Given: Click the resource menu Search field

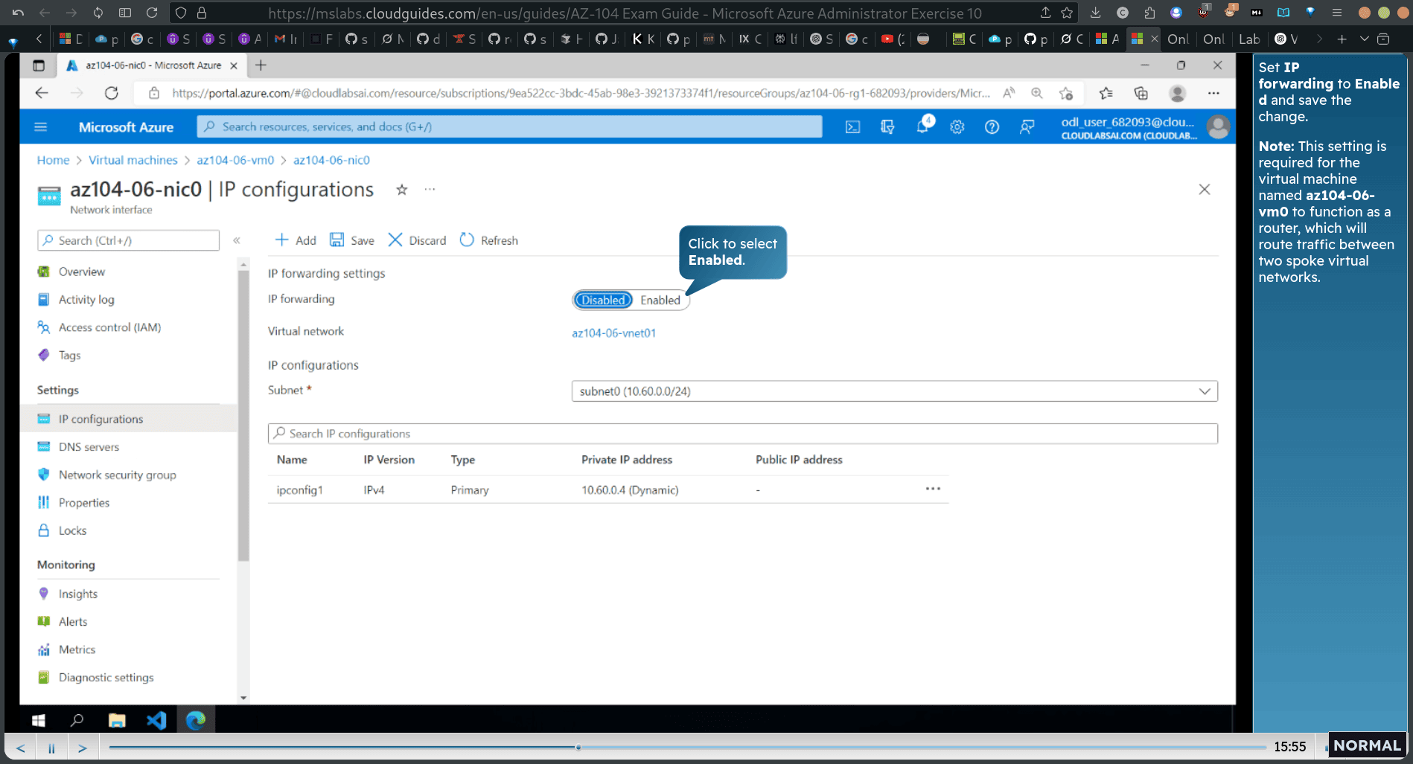Looking at the screenshot, I should [128, 240].
